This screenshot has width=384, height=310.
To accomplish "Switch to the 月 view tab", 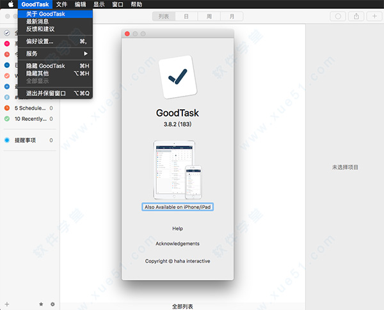I will click(232, 17).
